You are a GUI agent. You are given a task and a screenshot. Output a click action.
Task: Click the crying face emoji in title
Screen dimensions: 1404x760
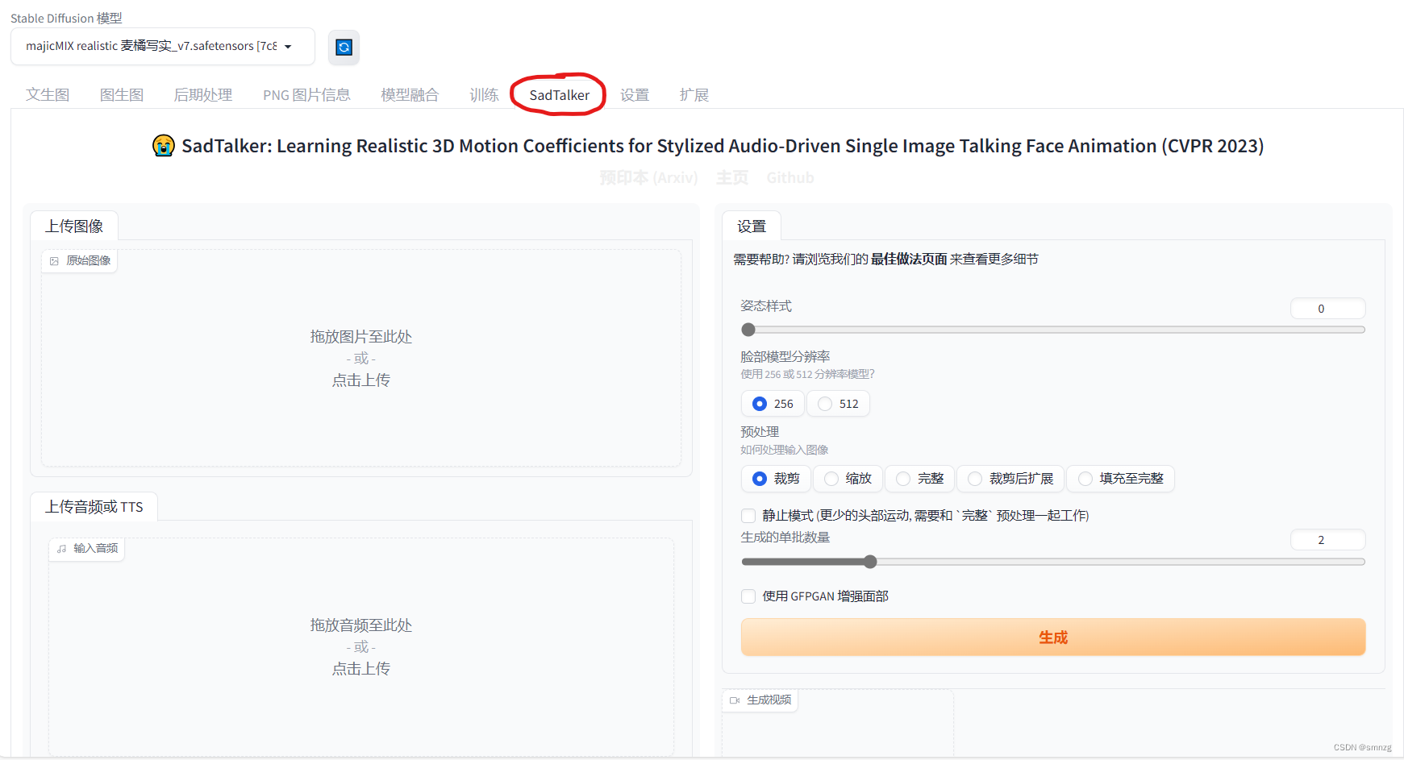pyautogui.click(x=164, y=146)
